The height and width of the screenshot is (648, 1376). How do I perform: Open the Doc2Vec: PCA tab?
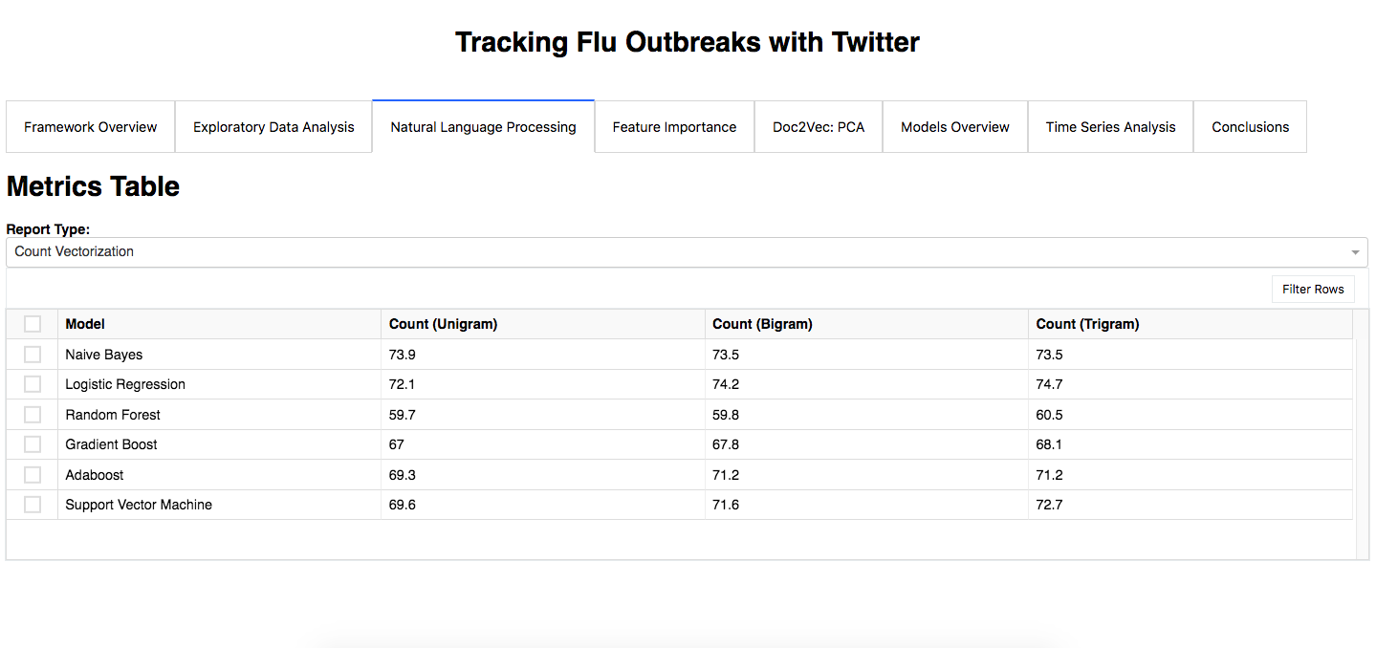(x=819, y=127)
